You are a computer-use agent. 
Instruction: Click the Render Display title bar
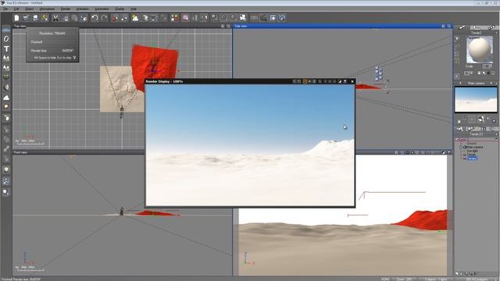pyautogui.click(x=250, y=81)
